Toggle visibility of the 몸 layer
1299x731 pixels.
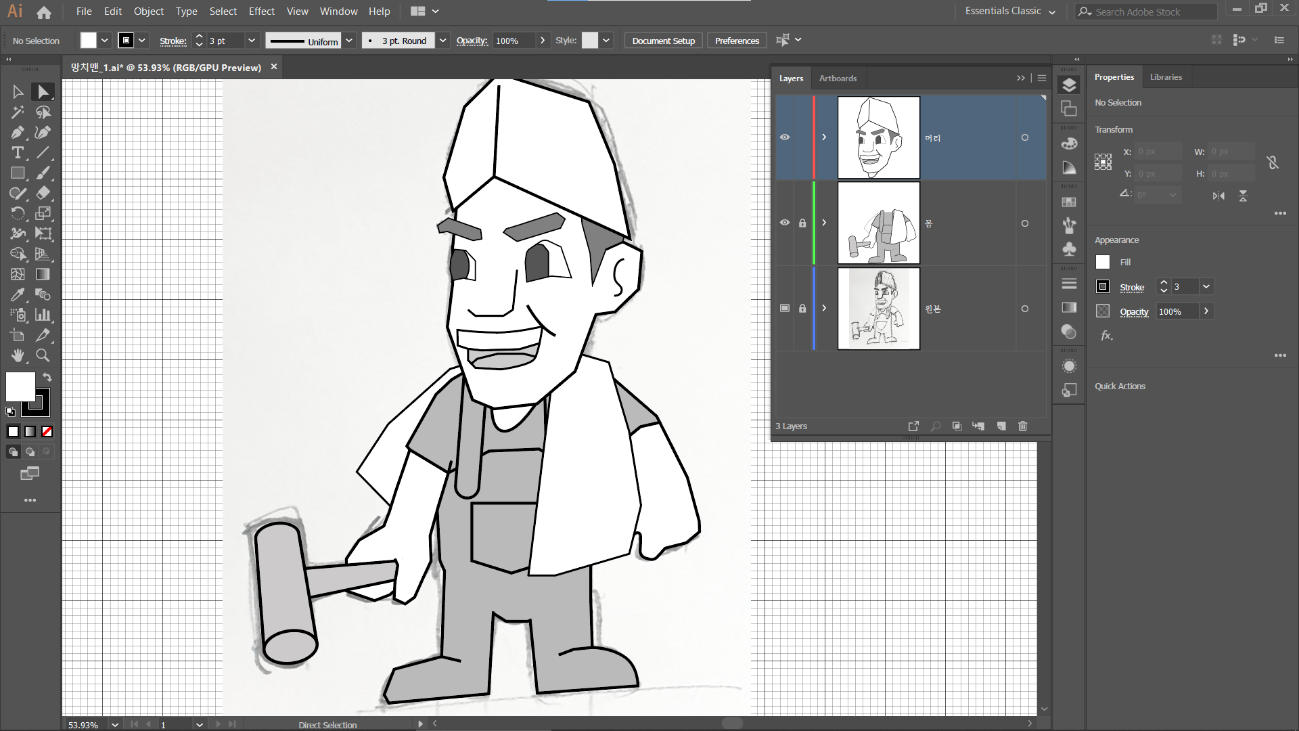click(x=785, y=223)
